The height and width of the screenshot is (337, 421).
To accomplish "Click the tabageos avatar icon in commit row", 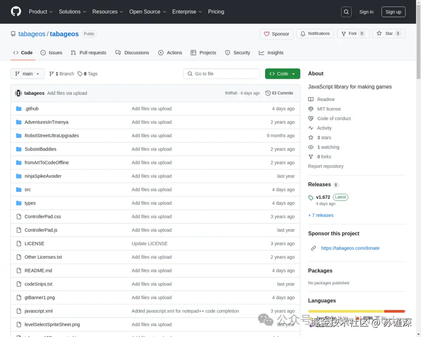I will 18,93.
